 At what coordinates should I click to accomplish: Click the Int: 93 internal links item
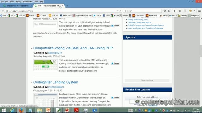[164, 15]
